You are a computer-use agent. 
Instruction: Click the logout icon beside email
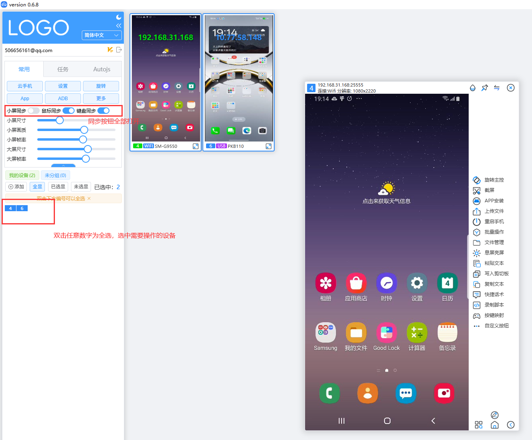[119, 50]
